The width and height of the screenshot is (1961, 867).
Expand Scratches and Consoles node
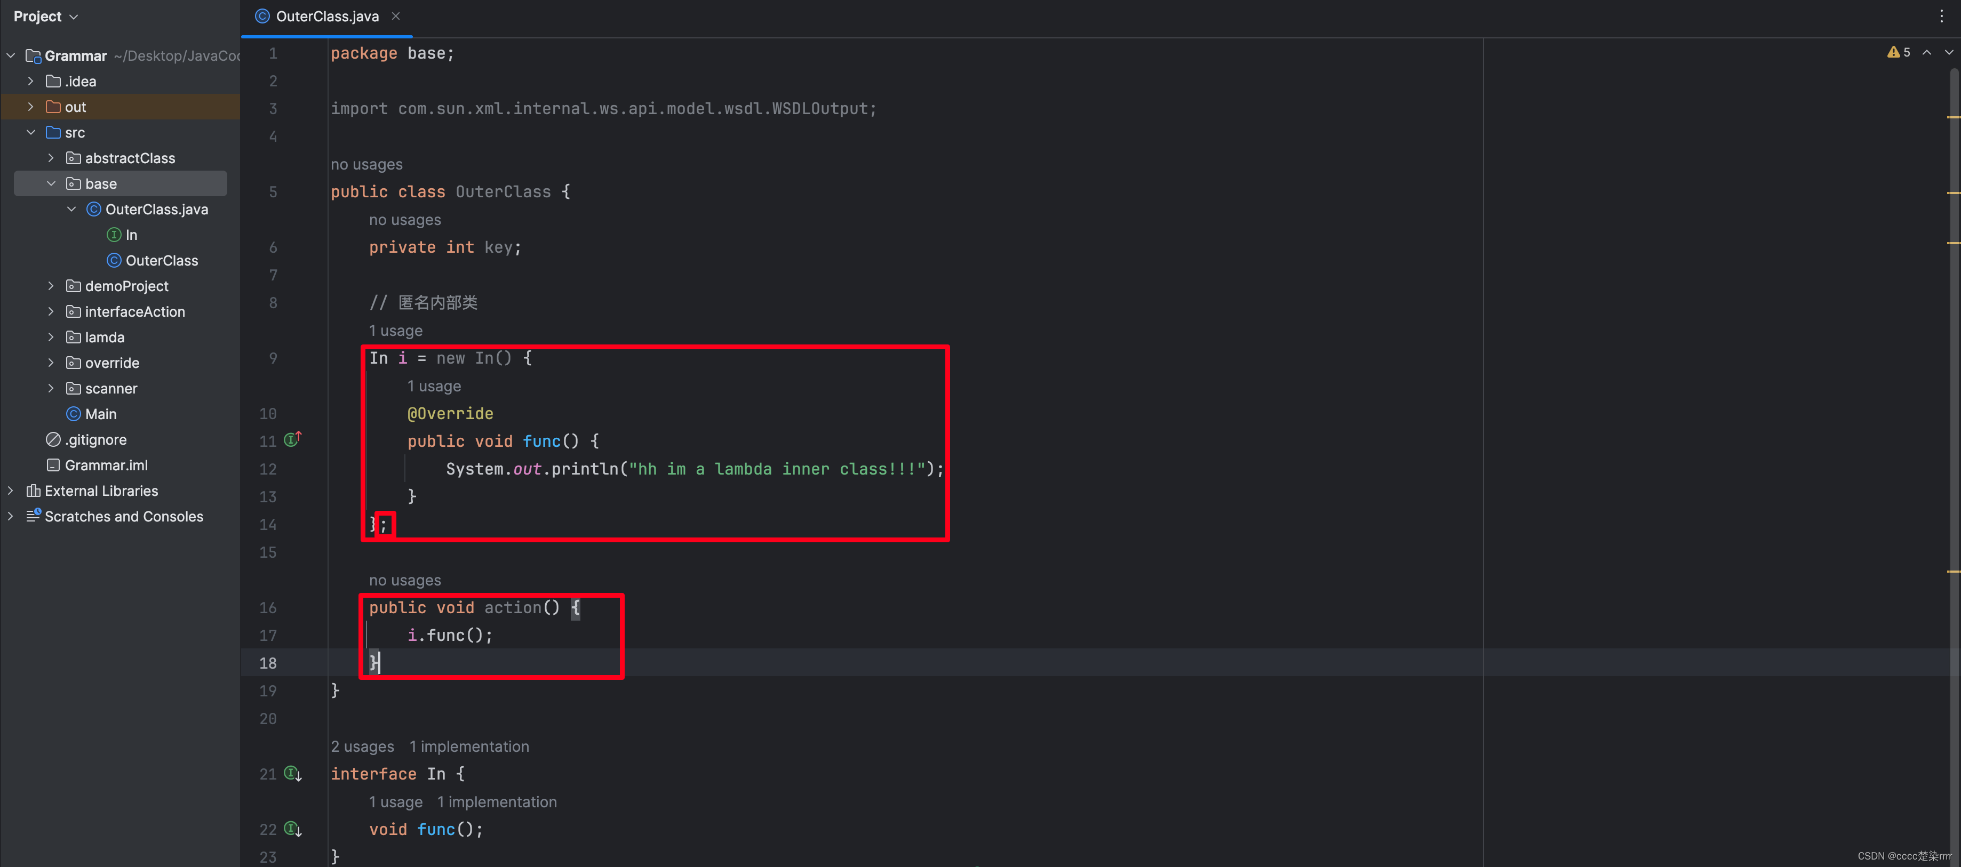click(11, 516)
